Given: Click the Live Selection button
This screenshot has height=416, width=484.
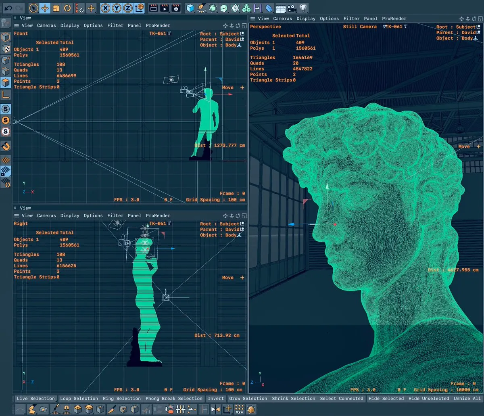Looking at the screenshot, I should [35, 399].
